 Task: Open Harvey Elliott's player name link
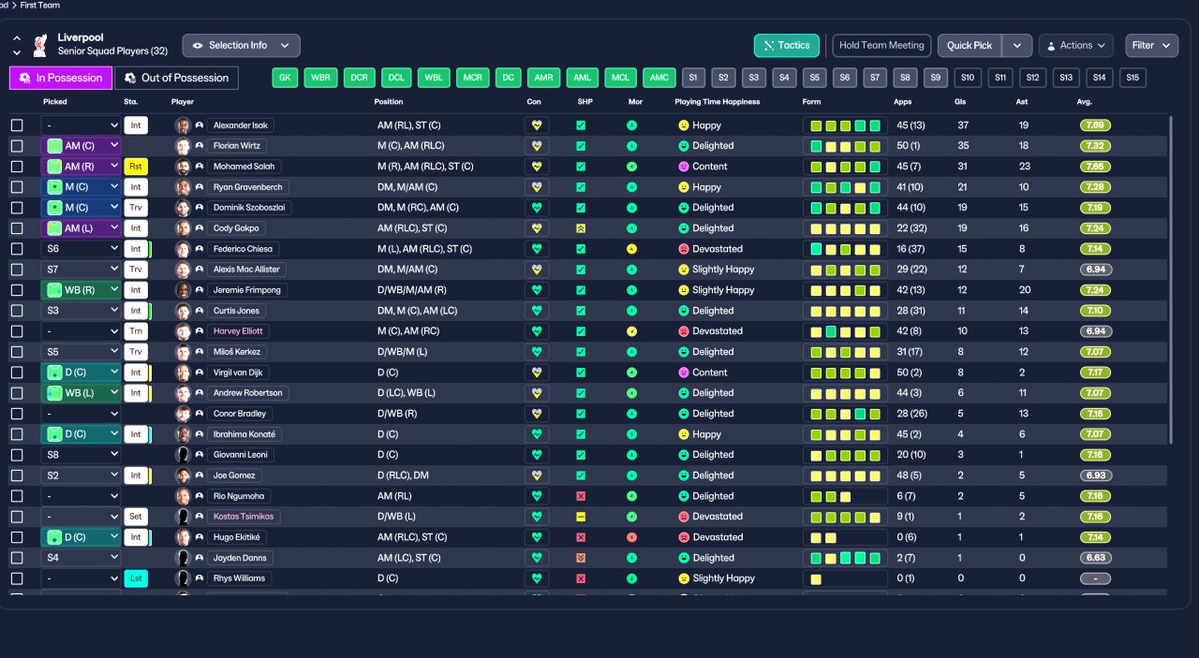click(238, 331)
